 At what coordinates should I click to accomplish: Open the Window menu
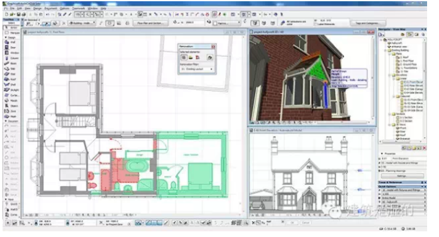tap(93, 9)
